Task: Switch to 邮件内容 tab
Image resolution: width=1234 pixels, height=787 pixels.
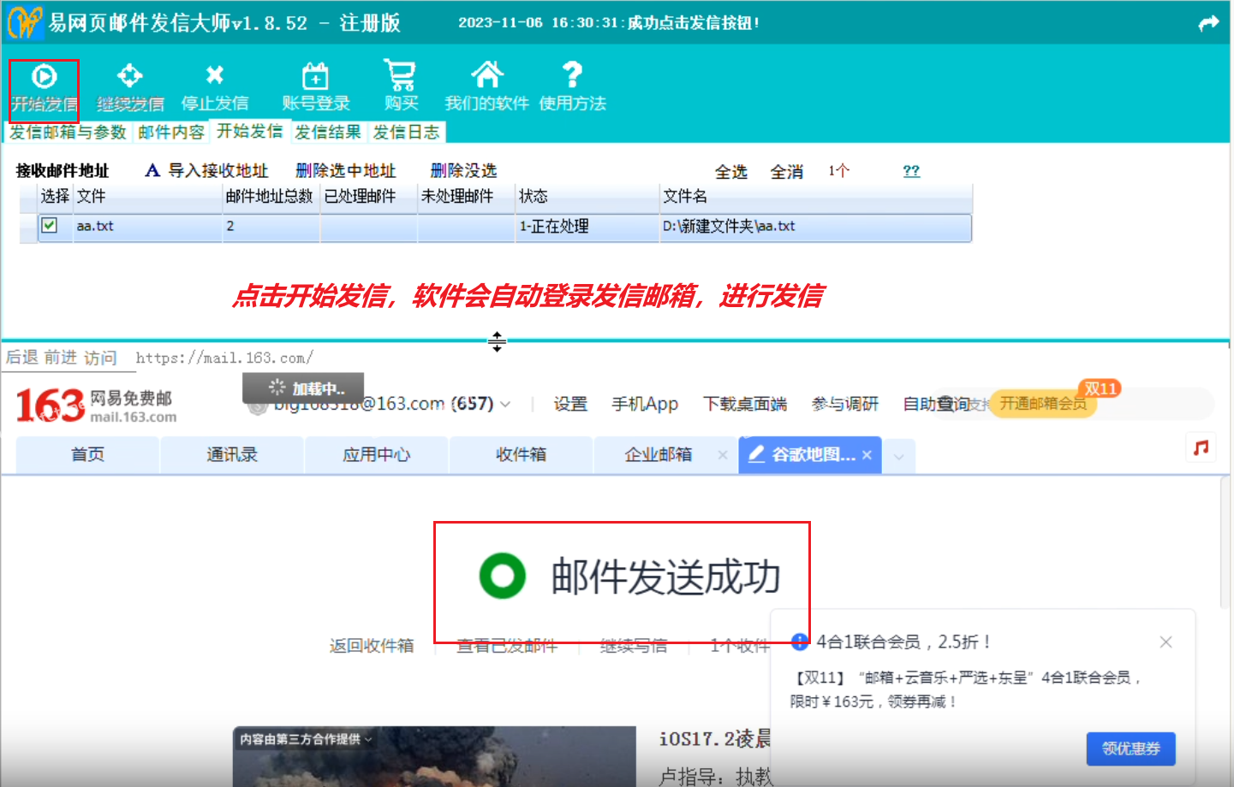Action: pos(171,132)
